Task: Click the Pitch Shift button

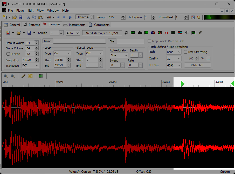Action: 197,65
